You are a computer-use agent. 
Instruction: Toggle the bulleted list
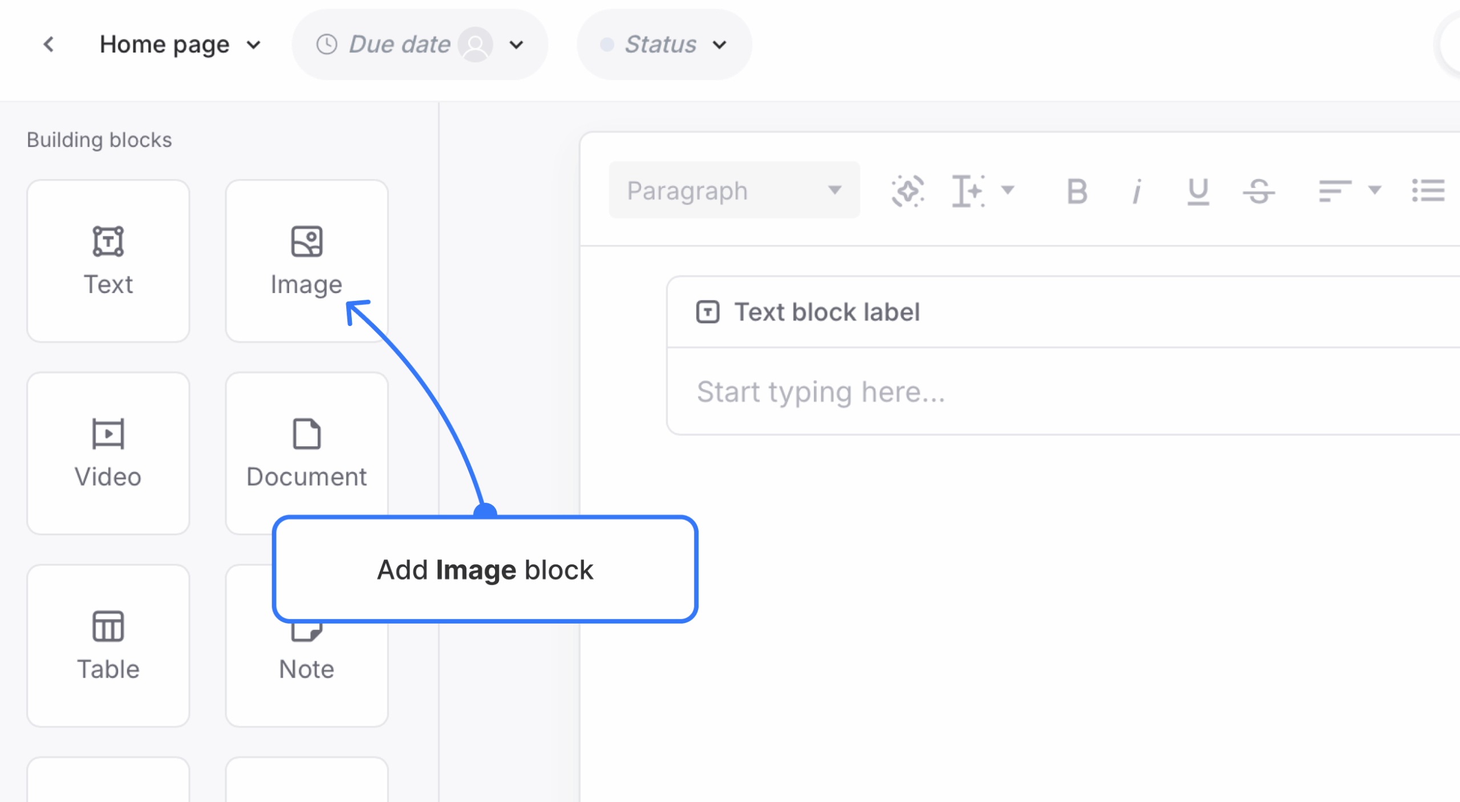pos(1428,190)
